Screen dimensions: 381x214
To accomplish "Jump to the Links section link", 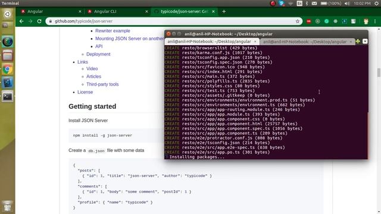I will pos(83,62).
